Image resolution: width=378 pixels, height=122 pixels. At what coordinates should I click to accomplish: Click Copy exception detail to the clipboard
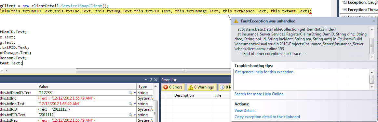[x=267, y=117]
